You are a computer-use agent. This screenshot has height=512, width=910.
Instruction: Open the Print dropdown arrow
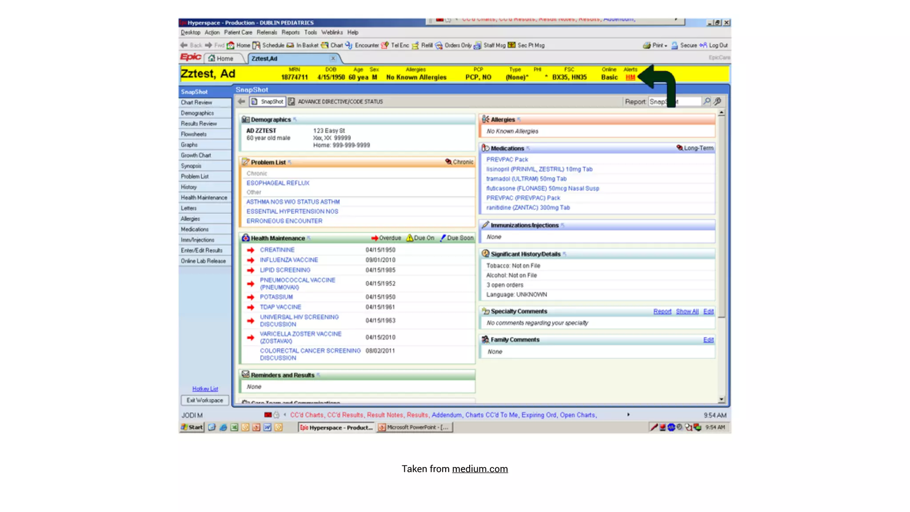pos(666,46)
